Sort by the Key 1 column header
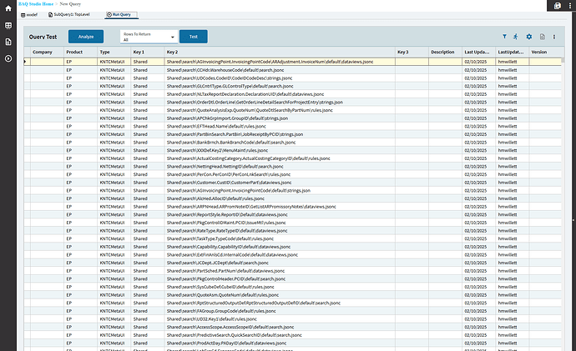Viewport: 576px width, 351px height. [147, 52]
